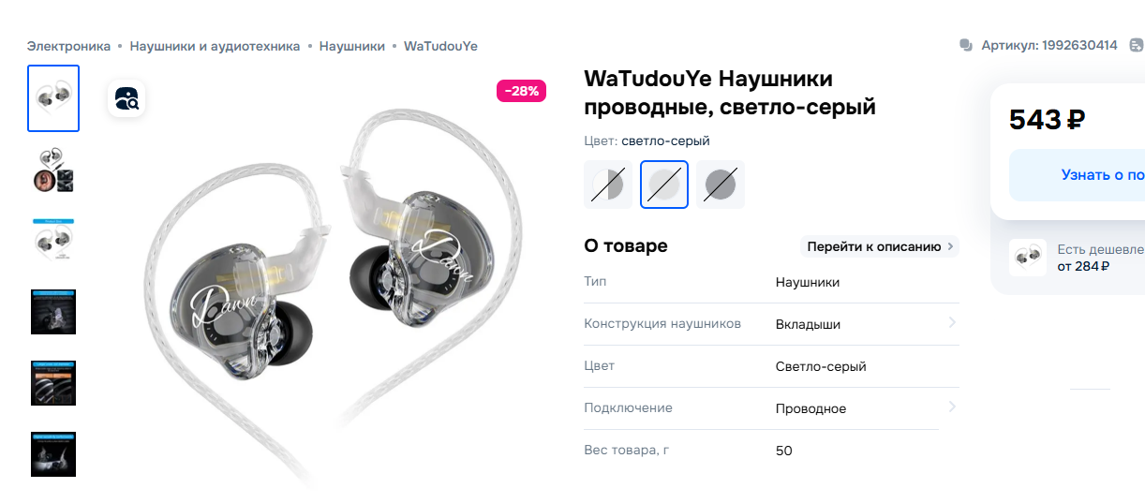Go to description via Перейти к описанию
The height and width of the screenshot is (503, 1145).
coord(879,246)
